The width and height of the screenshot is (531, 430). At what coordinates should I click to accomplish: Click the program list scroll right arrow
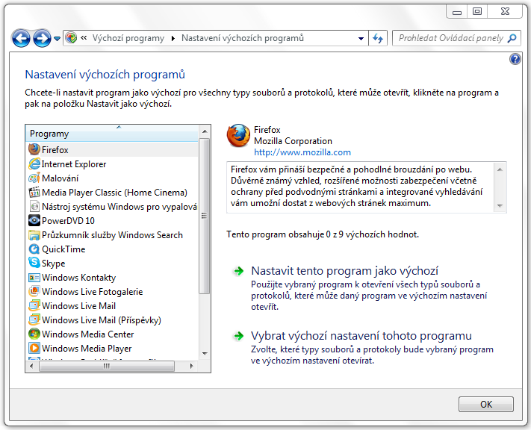192,366
